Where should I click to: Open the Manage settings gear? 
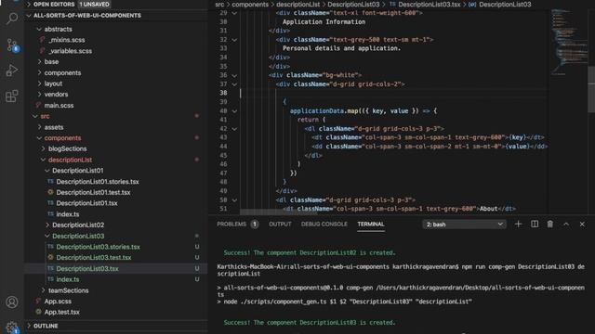[12, 327]
